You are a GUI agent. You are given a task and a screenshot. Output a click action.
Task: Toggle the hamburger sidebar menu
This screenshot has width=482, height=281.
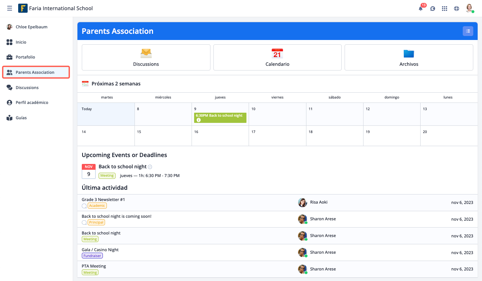(x=9, y=8)
